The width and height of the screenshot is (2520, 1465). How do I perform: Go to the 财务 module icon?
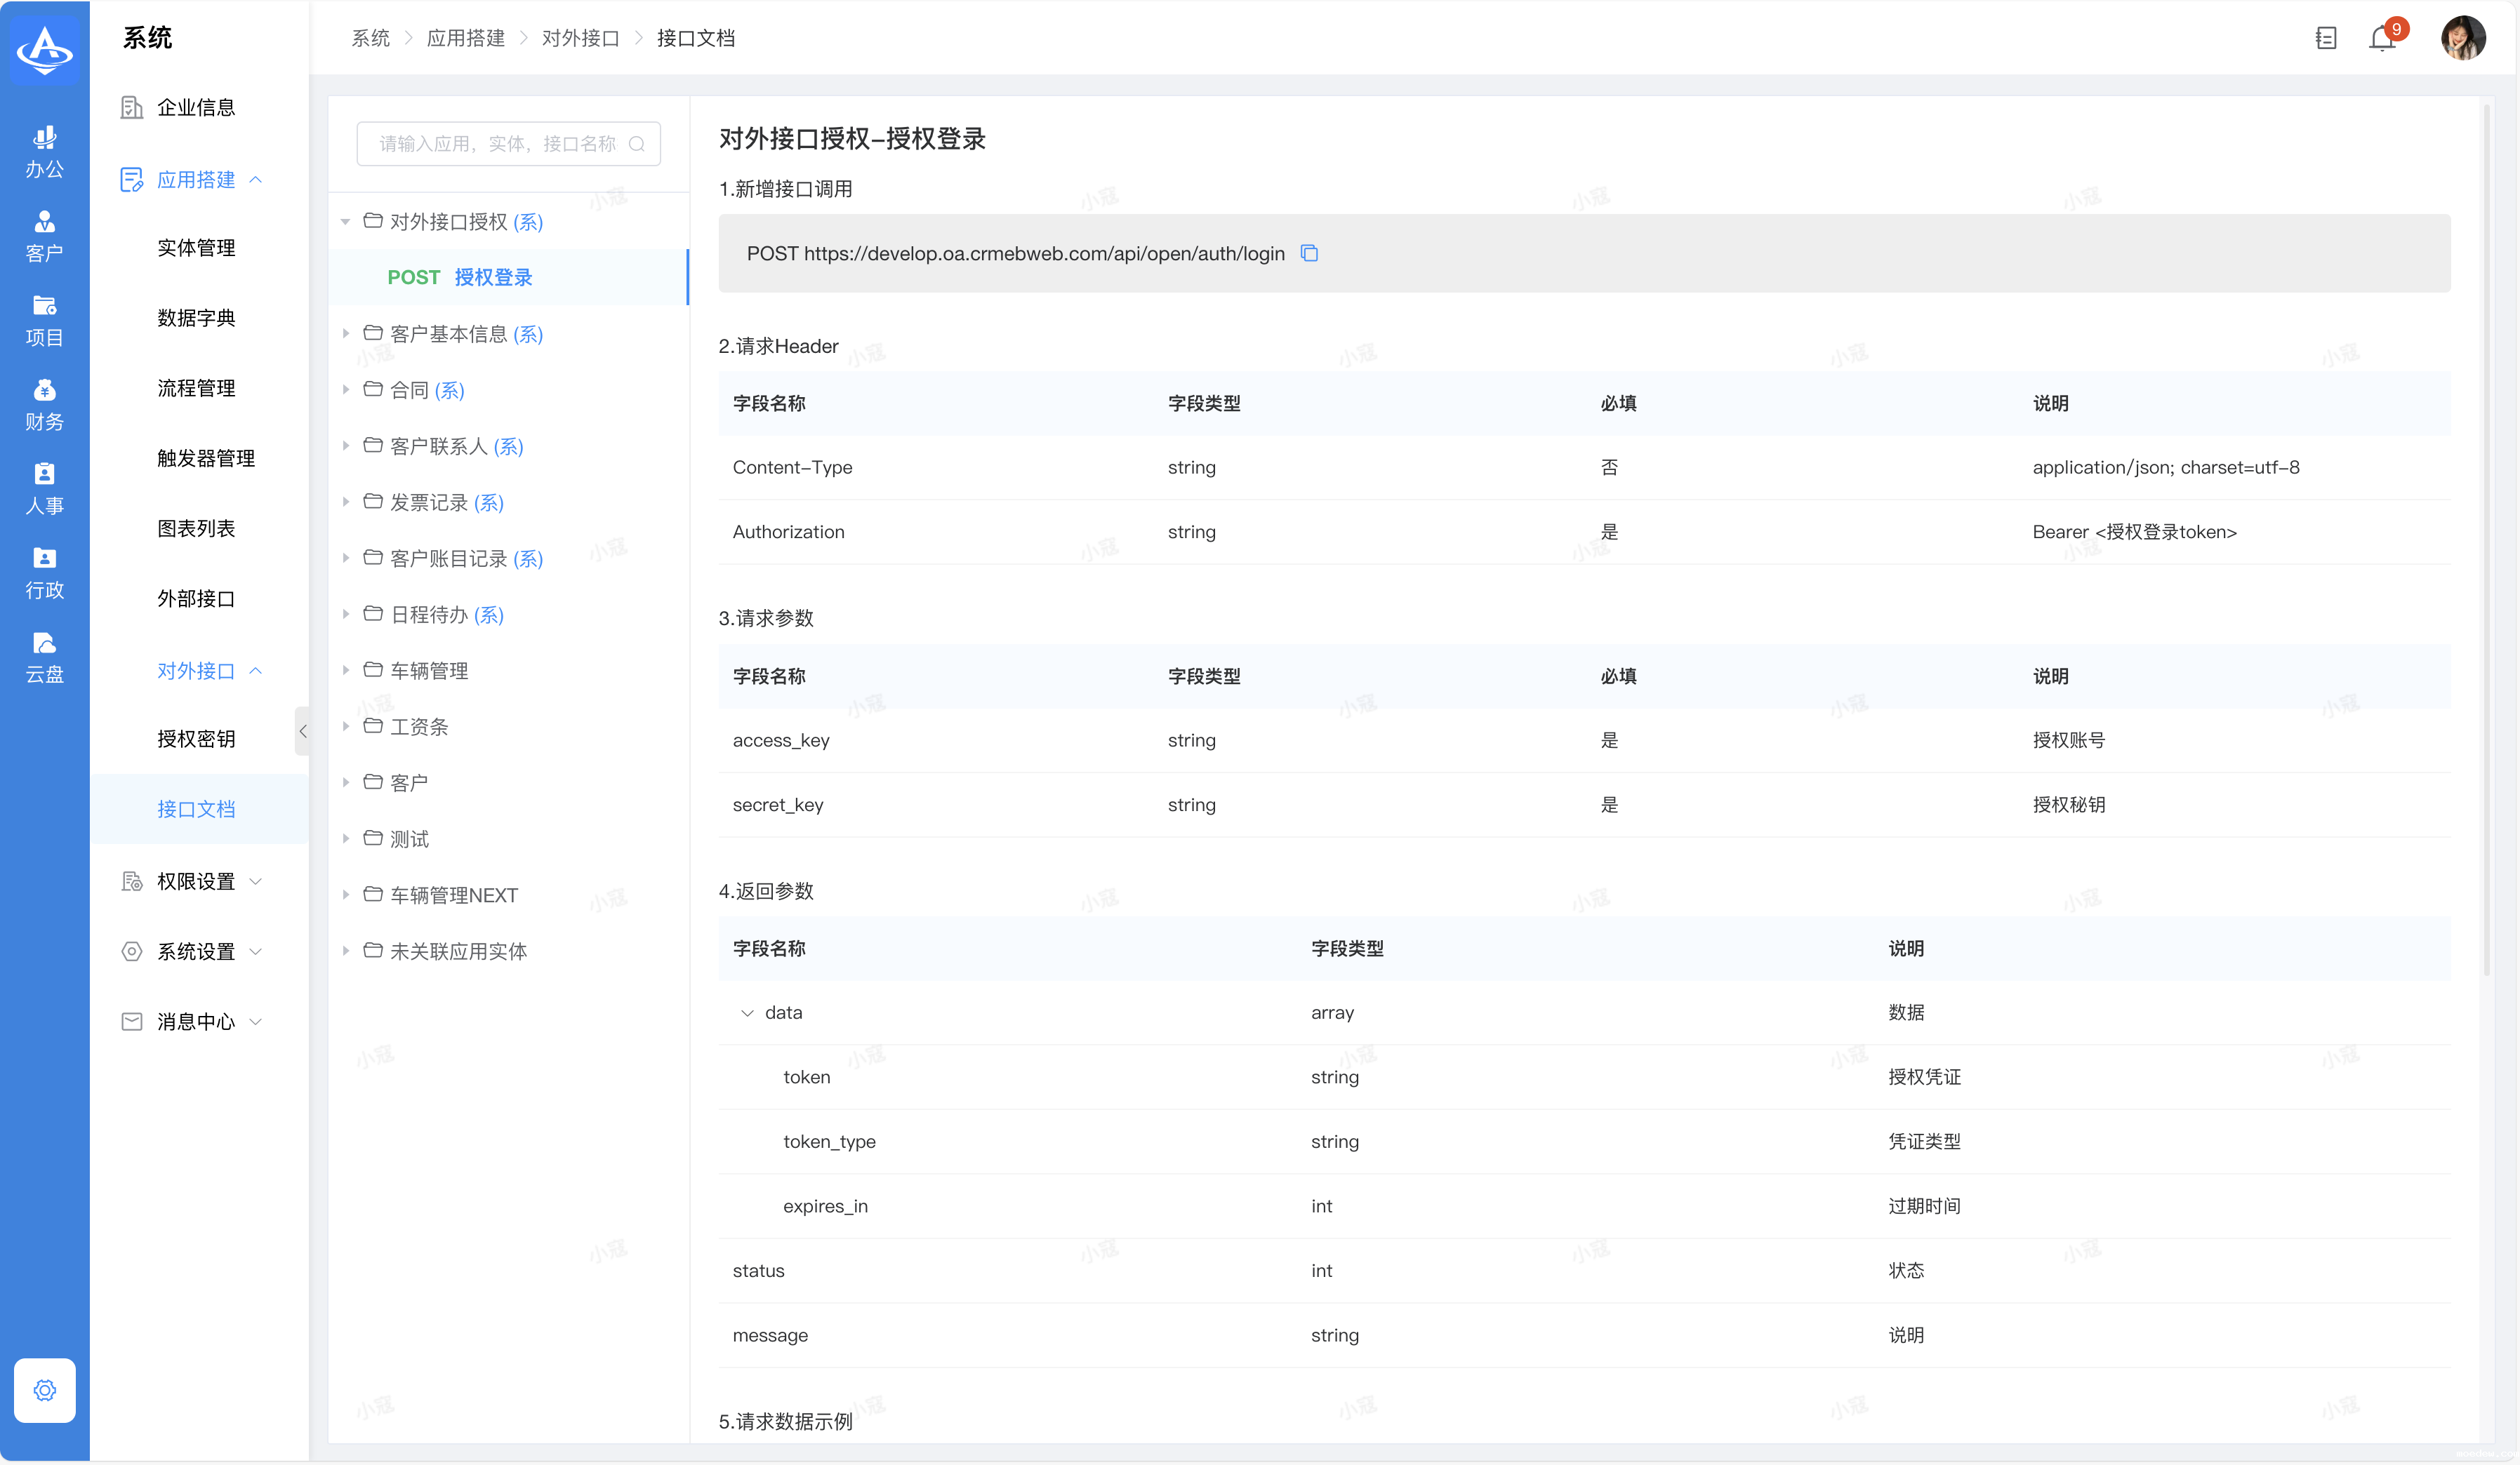[45, 405]
